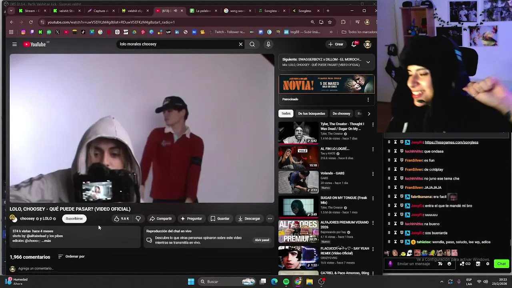Open options for Volando - GAB$ video
This screenshot has height=288, width=512.
pyautogui.click(x=373, y=174)
